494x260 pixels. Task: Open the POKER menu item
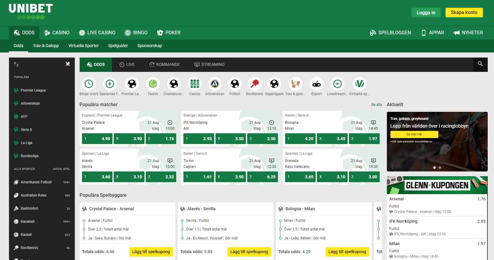coord(169,32)
